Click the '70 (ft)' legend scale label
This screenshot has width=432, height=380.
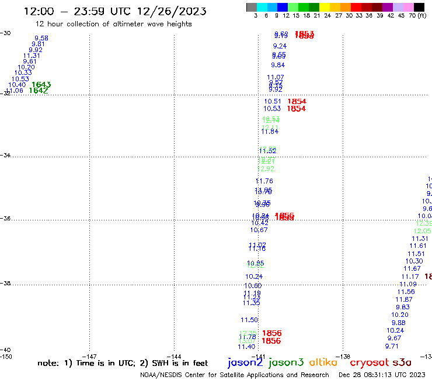tap(417, 15)
